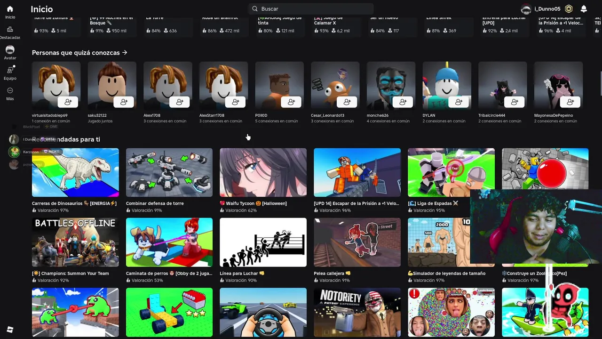
Task: Add Tribalcircle444 as a connection
Action: 515,102
